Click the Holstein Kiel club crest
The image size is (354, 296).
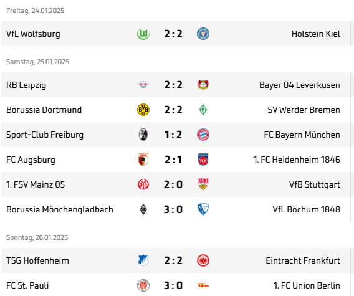pyautogui.click(x=203, y=34)
